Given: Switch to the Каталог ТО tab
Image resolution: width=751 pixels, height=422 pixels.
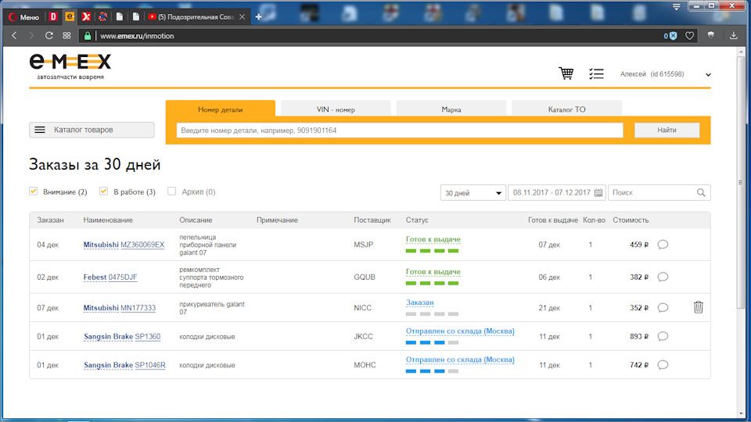Looking at the screenshot, I should 566,109.
